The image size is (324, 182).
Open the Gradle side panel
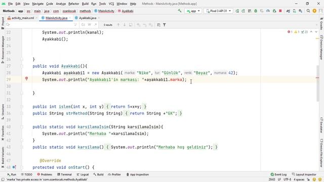tap(321, 23)
